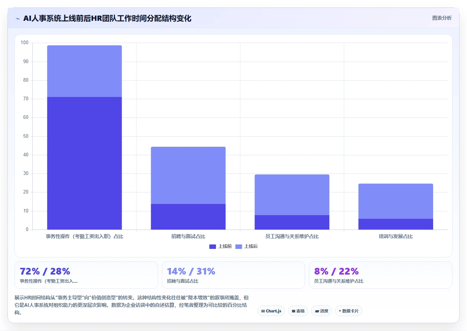
Task: Click the light 上线后 bar for 培训与发展
Action: [x=396, y=201]
